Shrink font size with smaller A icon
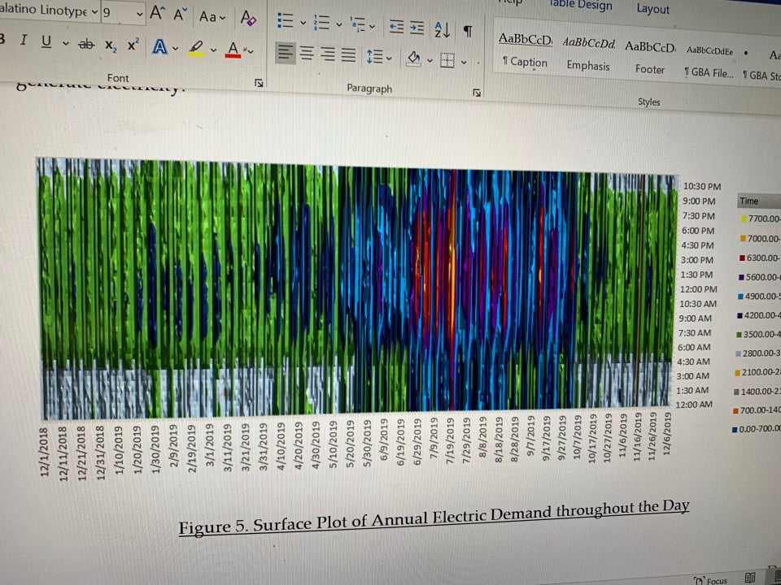Image resolution: width=781 pixels, height=585 pixels. click(180, 15)
